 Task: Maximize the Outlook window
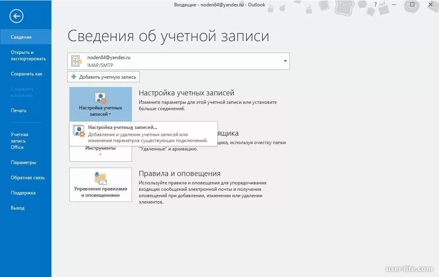[412, 4]
